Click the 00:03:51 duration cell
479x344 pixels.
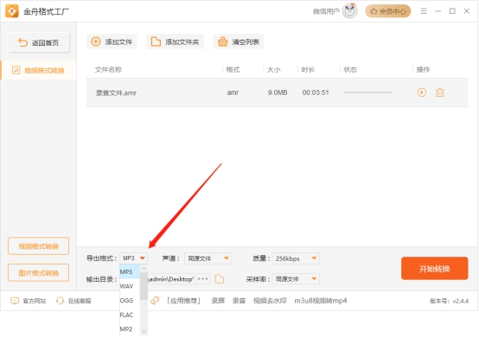[316, 92]
